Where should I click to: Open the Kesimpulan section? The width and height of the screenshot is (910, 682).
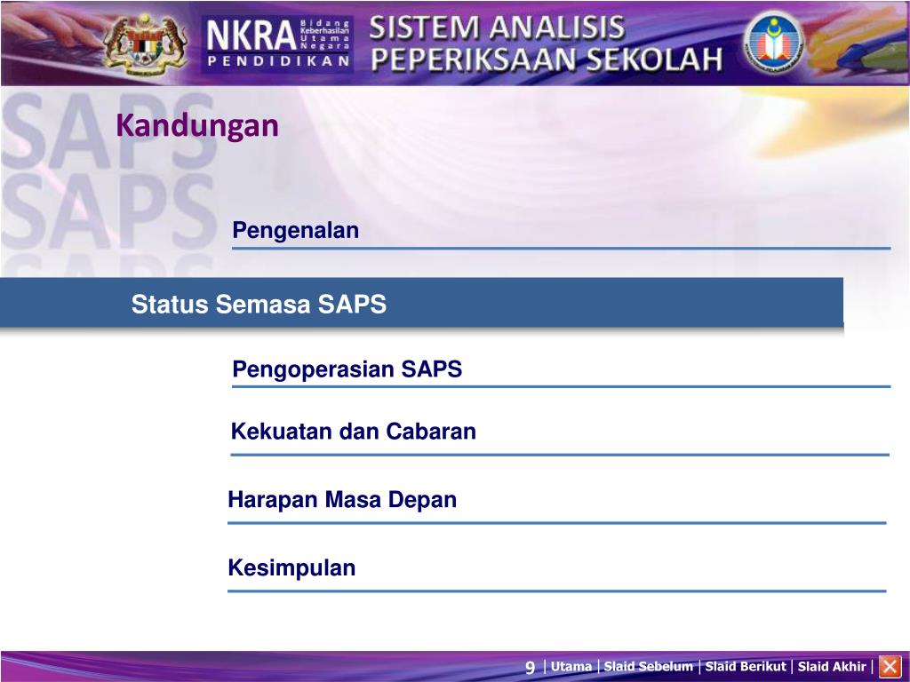point(291,567)
